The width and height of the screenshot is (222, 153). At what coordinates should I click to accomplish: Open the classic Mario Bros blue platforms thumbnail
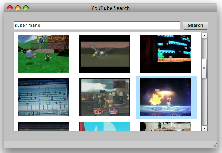(x=166, y=54)
